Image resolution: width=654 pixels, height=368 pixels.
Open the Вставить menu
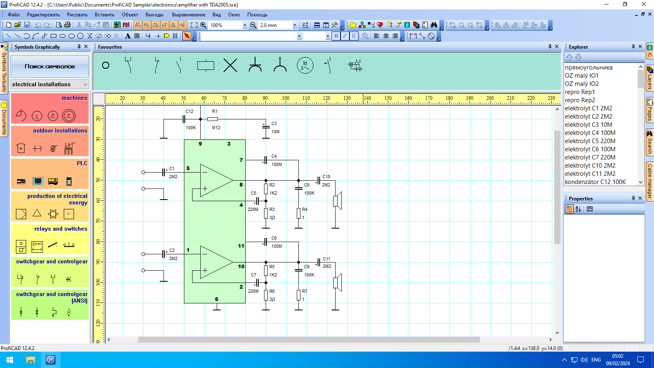105,15
